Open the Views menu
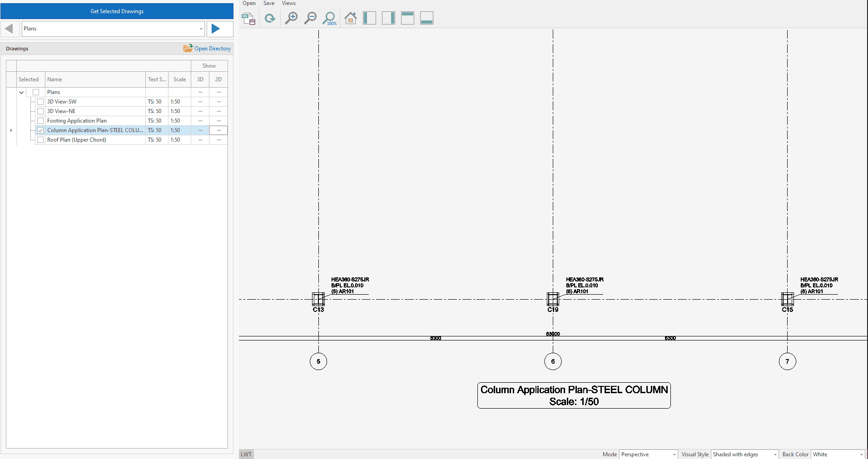 pyautogui.click(x=289, y=3)
